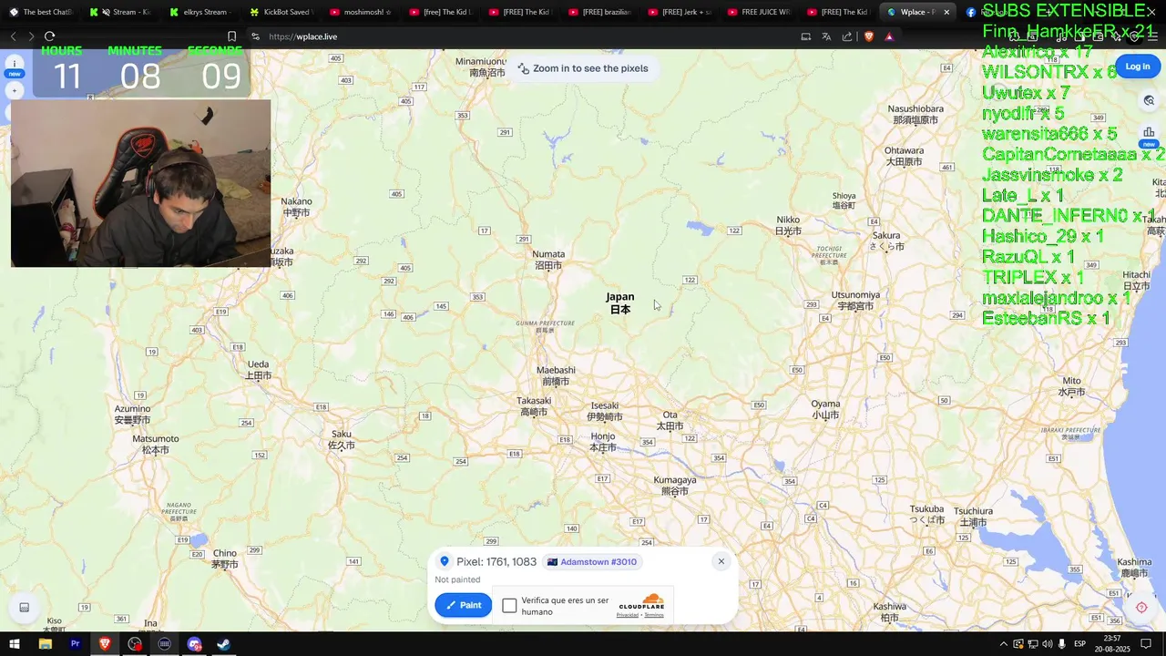This screenshot has height=656, width=1166.
Task: Check the Verifica que eres un ser humano box
Action: click(x=509, y=606)
